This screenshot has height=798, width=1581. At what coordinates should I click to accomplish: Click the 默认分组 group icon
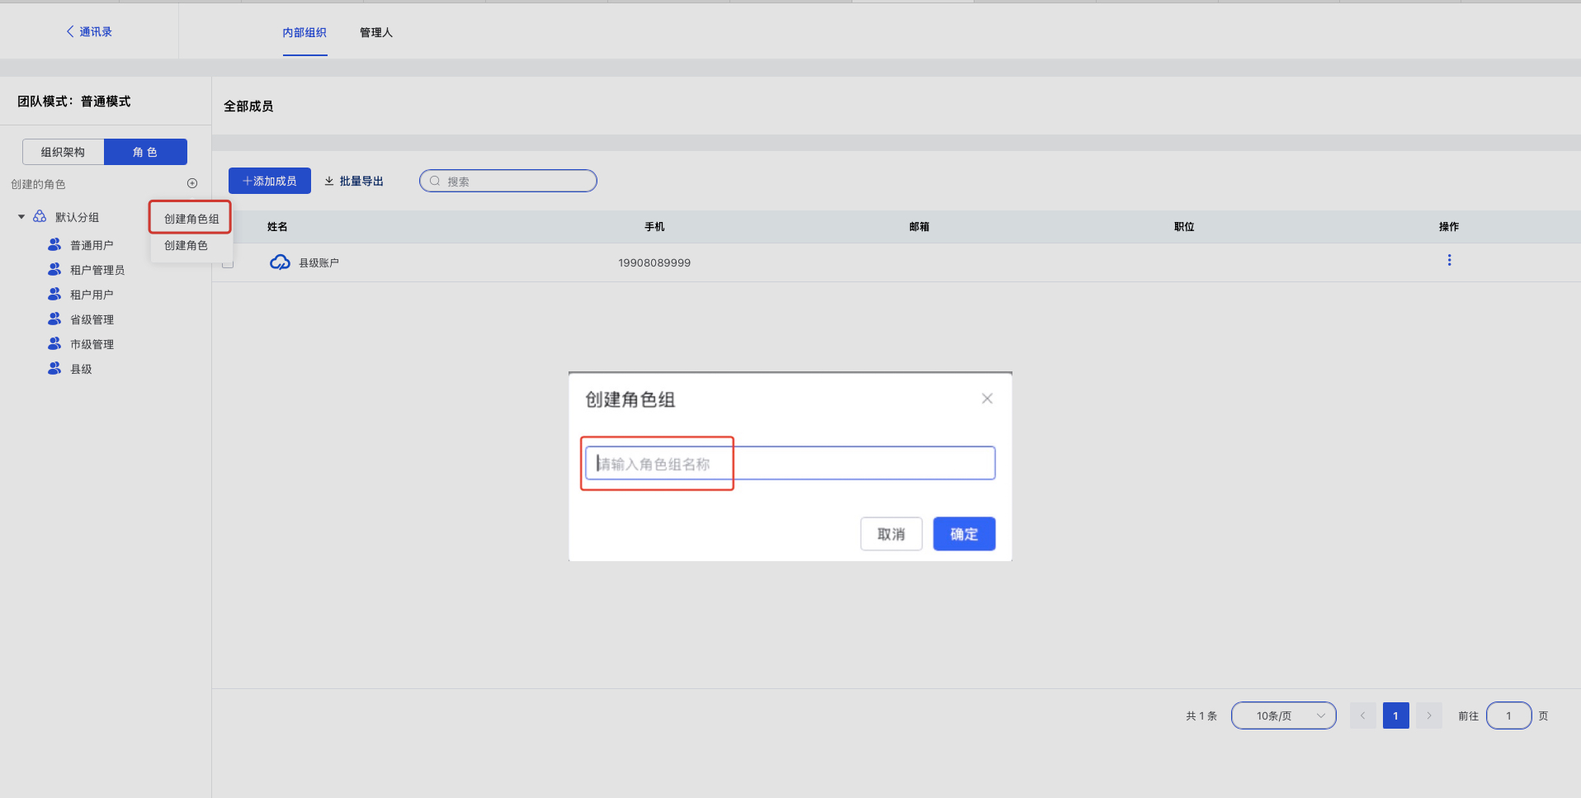(x=40, y=216)
